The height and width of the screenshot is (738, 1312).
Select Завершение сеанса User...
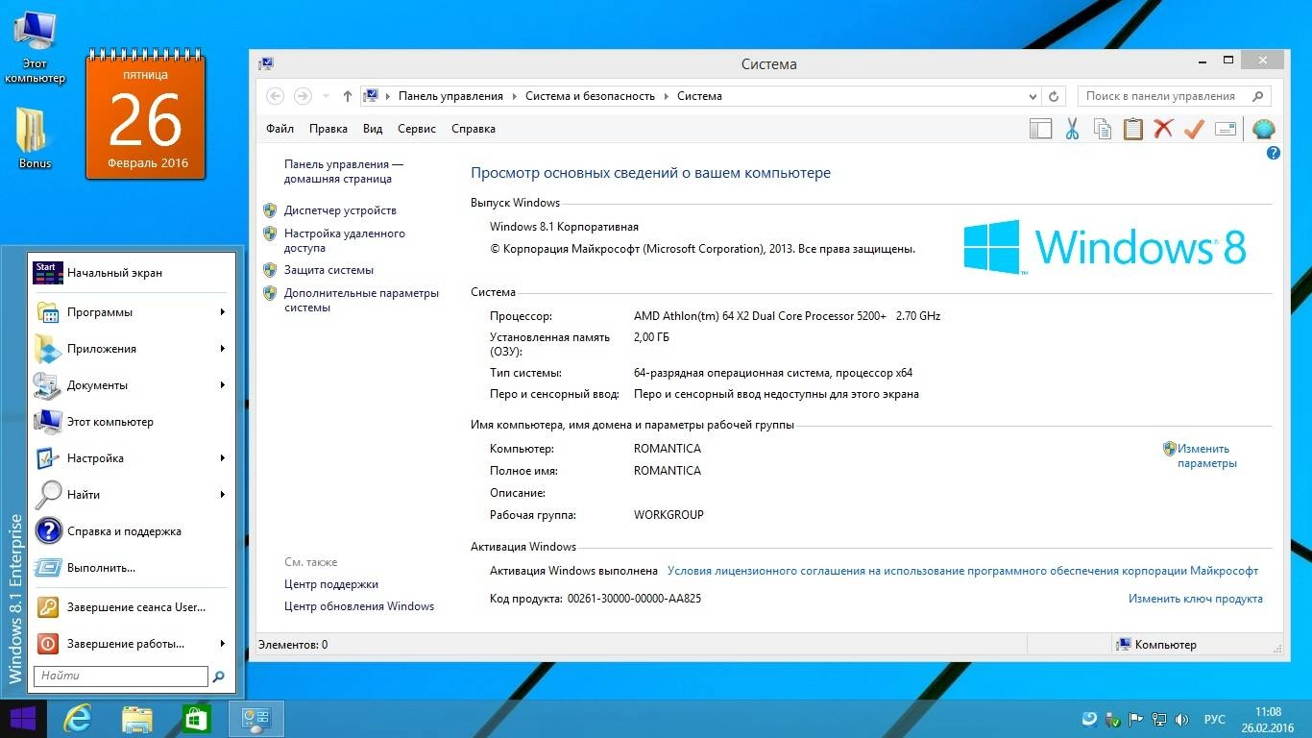(133, 607)
